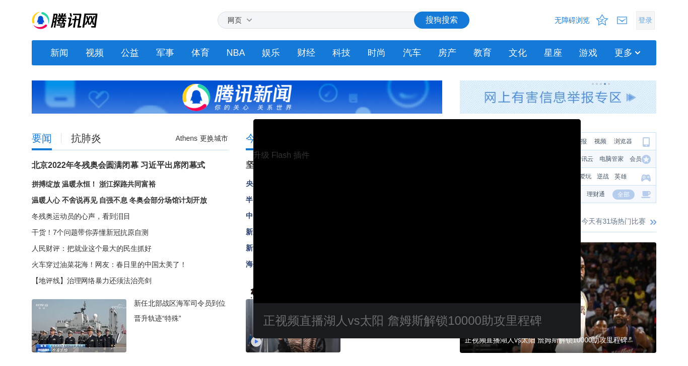Click the 登录 login button

point(645,20)
